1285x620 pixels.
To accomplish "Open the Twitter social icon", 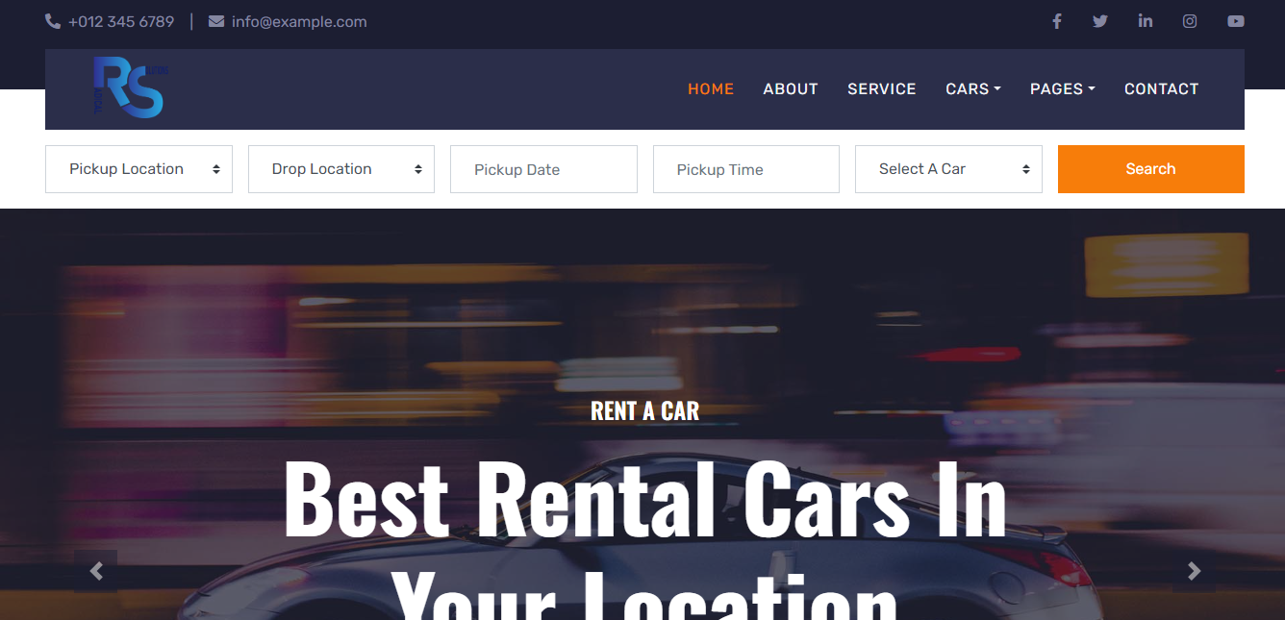I will (x=1100, y=21).
